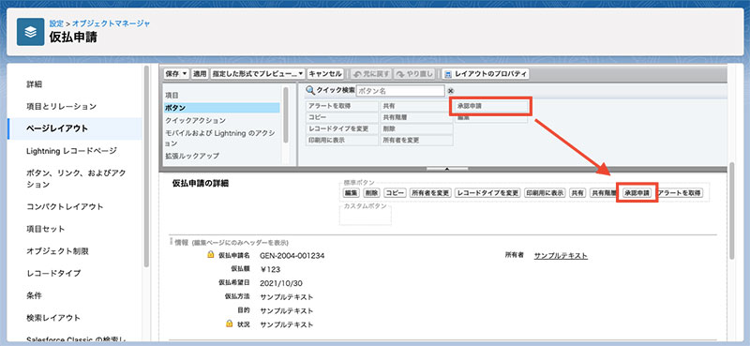Image resolution: width=750 pixels, height=346 pixels.
Task: Open the オブジェクトマネージャ breadcrumb link
Action: point(111,23)
